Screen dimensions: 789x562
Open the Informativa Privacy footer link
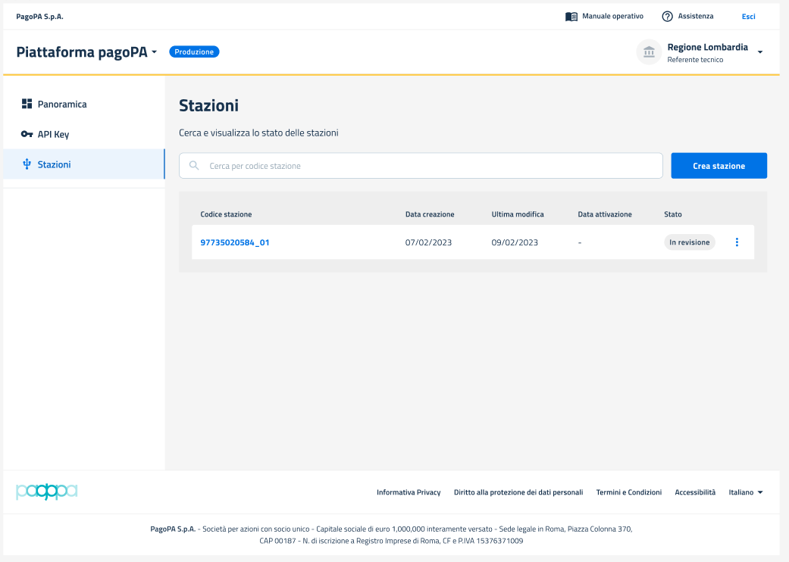tap(409, 492)
